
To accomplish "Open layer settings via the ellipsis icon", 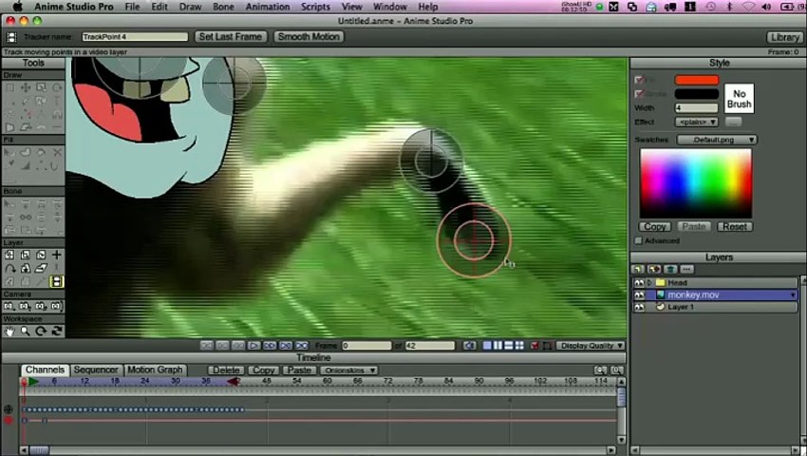I will tap(686, 269).
